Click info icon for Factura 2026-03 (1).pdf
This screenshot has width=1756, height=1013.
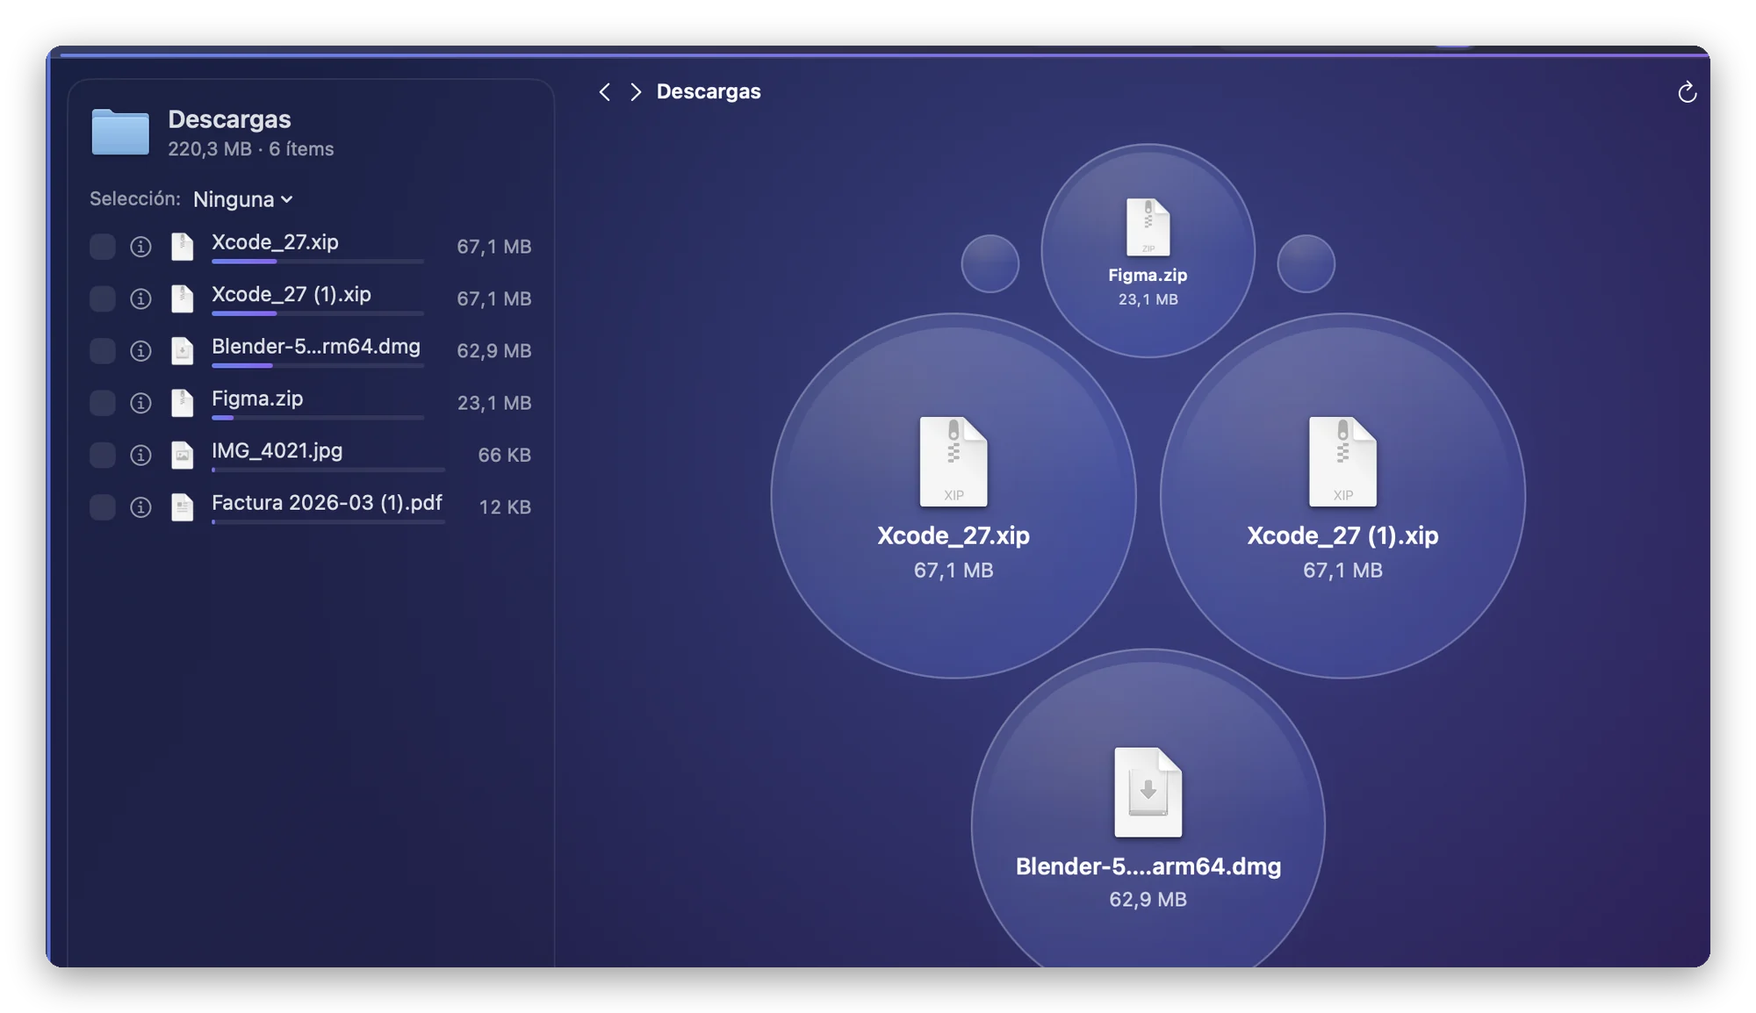point(140,507)
